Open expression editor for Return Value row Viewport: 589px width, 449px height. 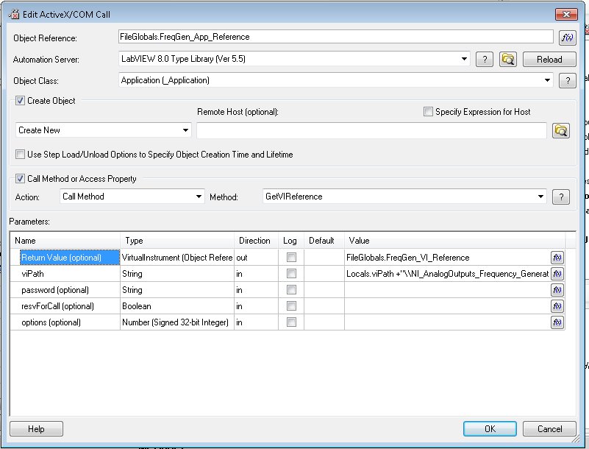click(x=557, y=258)
